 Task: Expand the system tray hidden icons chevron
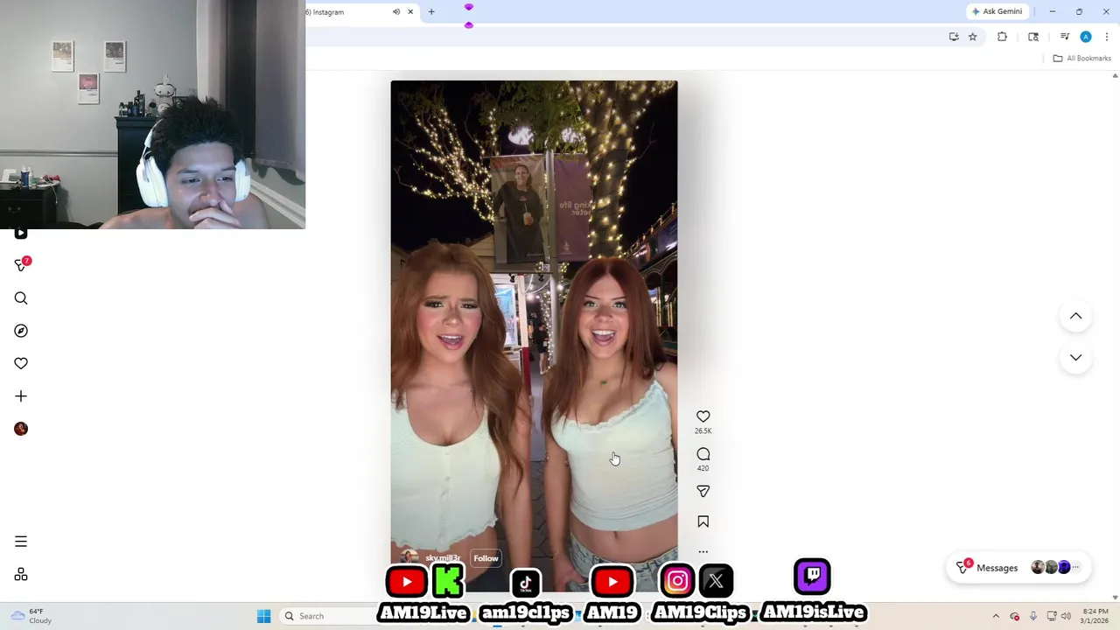point(996,616)
